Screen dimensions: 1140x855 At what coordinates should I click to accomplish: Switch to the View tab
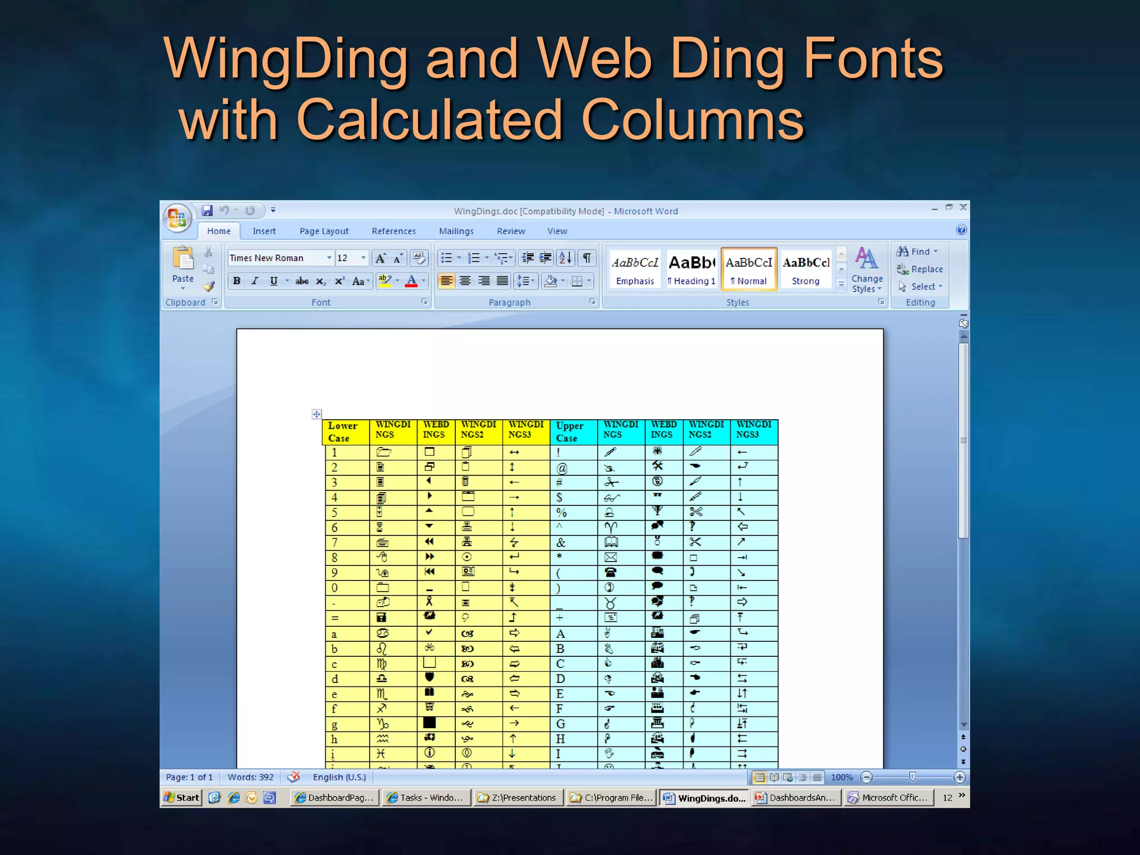coord(557,231)
